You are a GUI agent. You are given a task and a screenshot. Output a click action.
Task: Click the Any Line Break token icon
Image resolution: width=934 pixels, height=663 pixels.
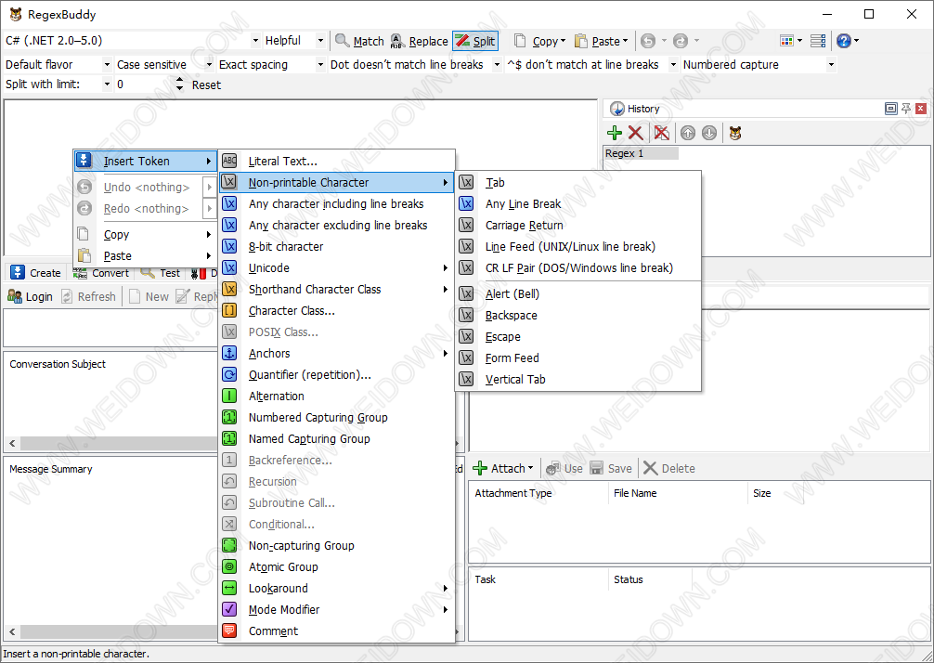(466, 203)
